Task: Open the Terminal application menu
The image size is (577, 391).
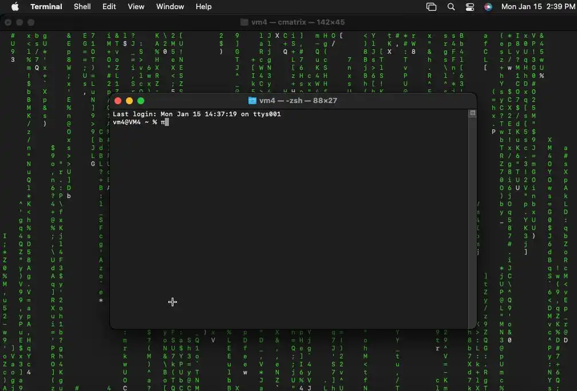Action: coord(46,7)
